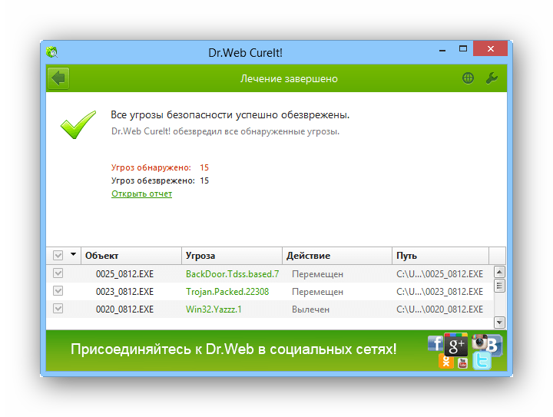Screen dimensions: 553x417
Task: Open settings via the wrench icon
Action: 492,78
